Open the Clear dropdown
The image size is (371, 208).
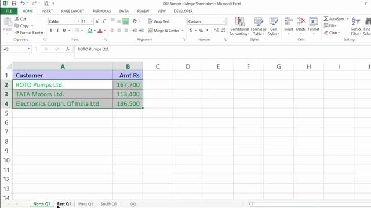point(332,32)
